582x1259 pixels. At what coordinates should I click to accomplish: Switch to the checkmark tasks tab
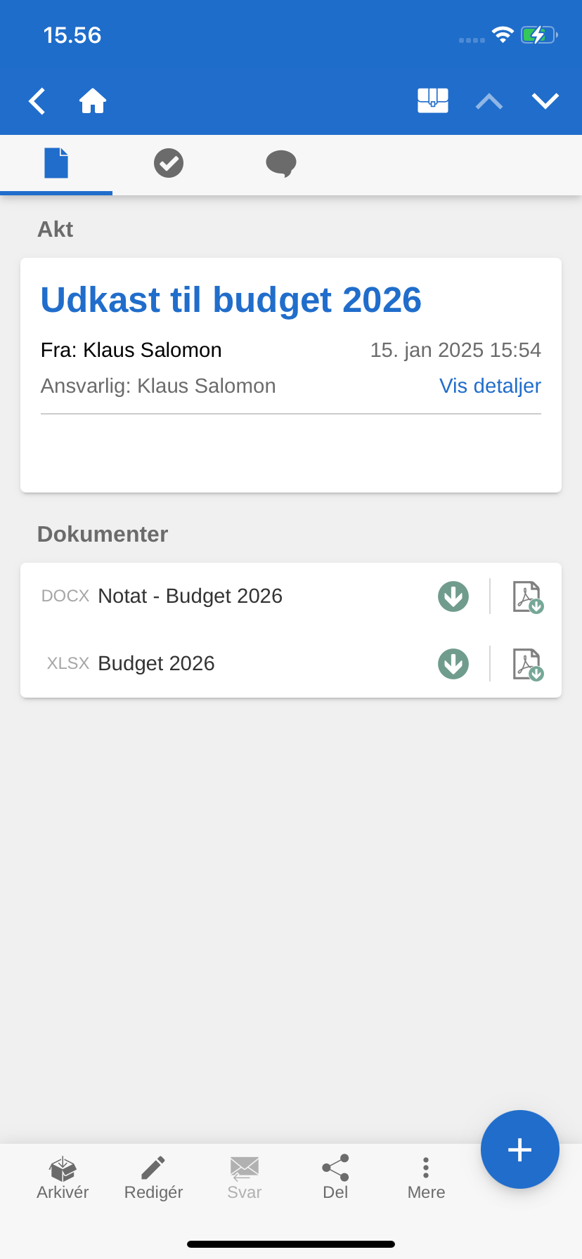tap(169, 163)
